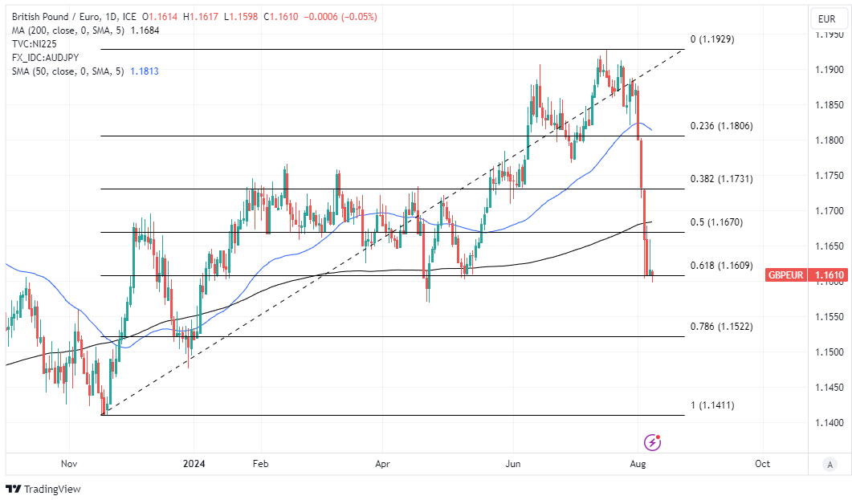Click the 1 (1.1411) Fibonacci bottom label
The width and height of the screenshot is (852, 500).
click(711, 405)
